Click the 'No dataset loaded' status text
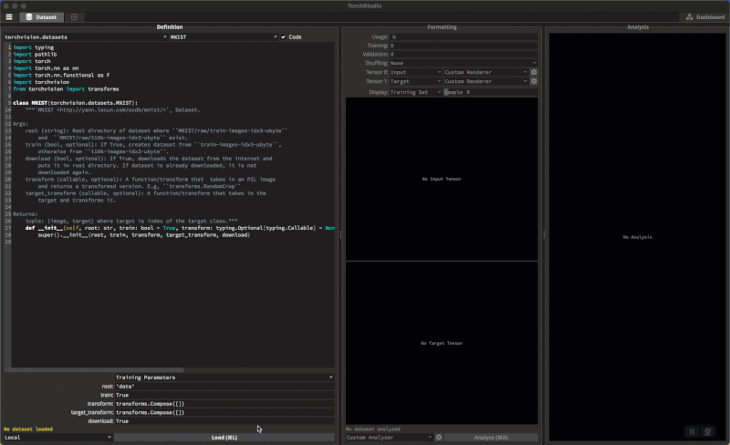The height and width of the screenshot is (445, 730). click(x=28, y=429)
